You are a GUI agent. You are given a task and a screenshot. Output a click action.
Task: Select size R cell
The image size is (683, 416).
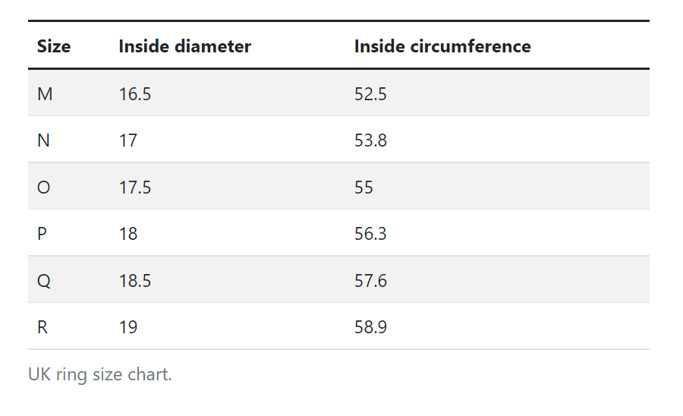(43, 327)
